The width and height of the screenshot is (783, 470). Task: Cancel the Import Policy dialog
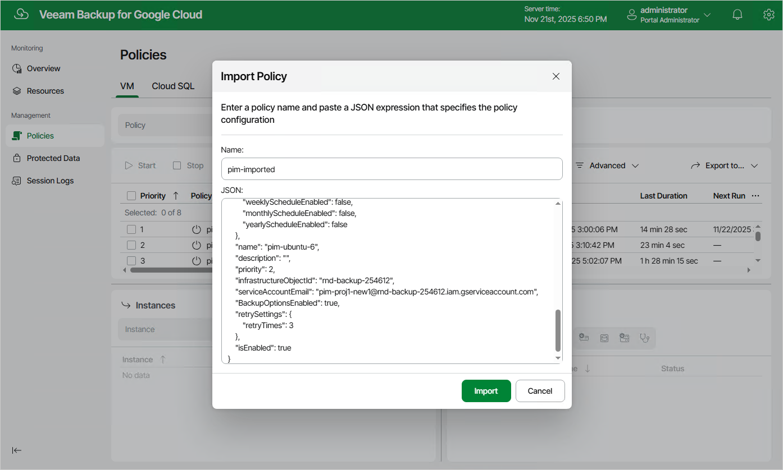pos(540,391)
